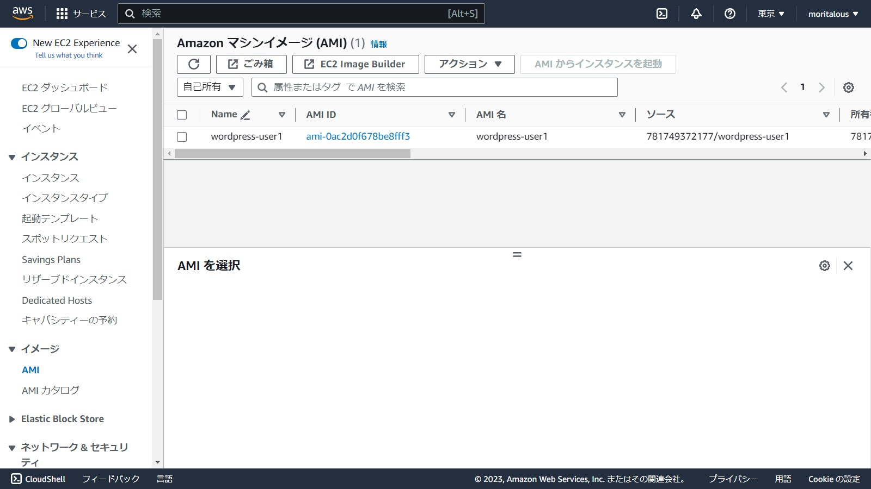Open the AWS services grid menu

pos(62,14)
